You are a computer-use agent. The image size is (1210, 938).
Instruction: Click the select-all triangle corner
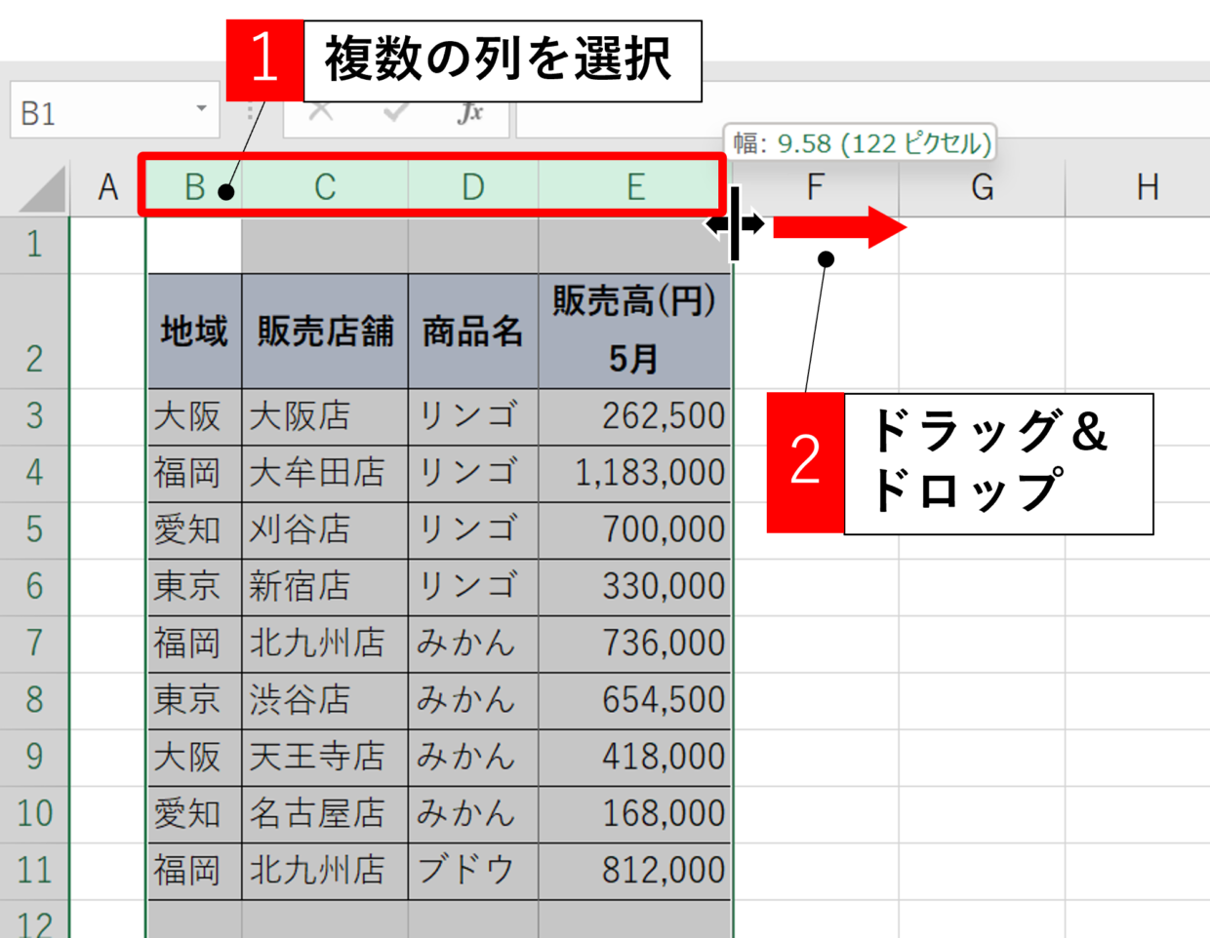tap(44, 188)
